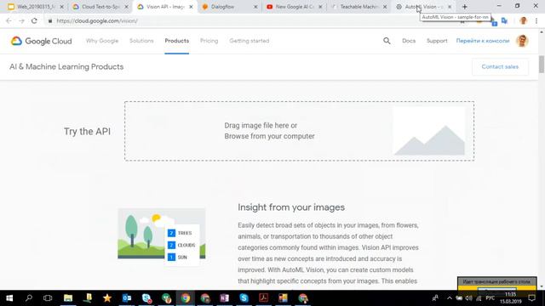
Task: Open the Docs link
Action: [409, 41]
